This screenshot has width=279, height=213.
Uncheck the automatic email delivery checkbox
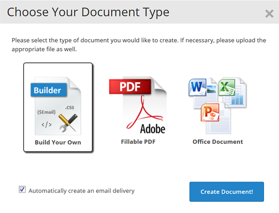pyautogui.click(x=22, y=190)
